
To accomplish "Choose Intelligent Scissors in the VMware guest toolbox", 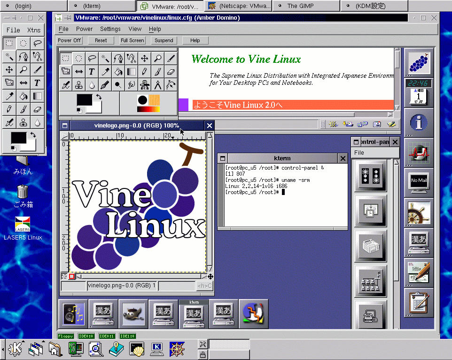I will [132, 59].
